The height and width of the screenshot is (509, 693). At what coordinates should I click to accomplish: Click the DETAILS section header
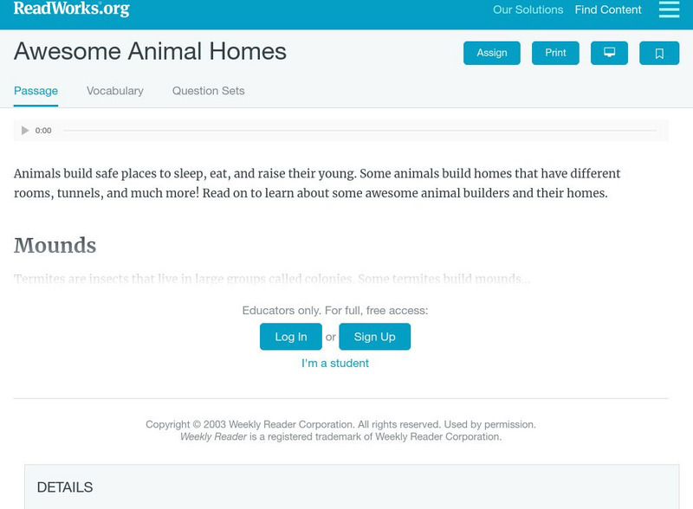tap(65, 487)
